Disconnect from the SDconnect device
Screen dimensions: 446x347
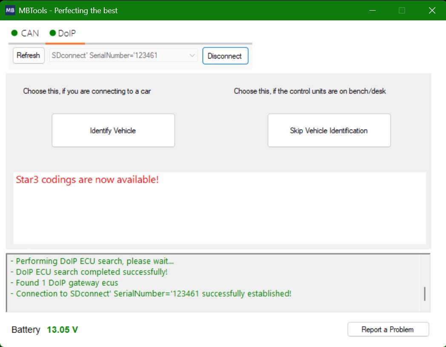225,56
